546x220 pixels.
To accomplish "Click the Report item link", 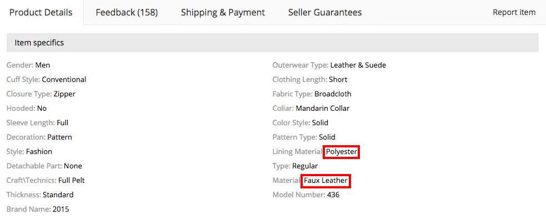I will [x=514, y=13].
